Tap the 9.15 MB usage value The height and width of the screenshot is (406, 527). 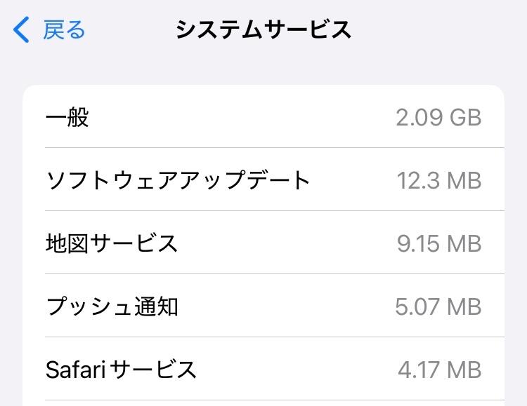pos(439,243)
